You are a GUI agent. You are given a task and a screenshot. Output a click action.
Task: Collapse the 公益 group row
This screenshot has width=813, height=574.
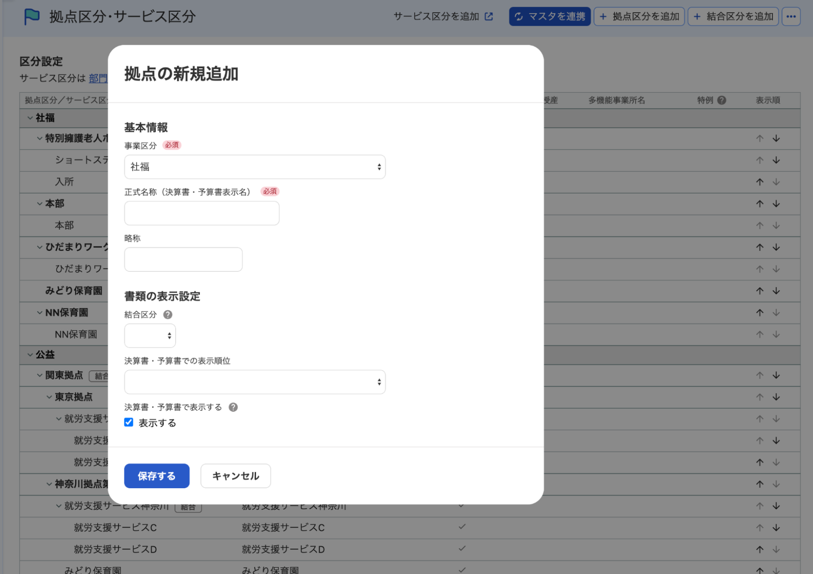pos(30,355)
